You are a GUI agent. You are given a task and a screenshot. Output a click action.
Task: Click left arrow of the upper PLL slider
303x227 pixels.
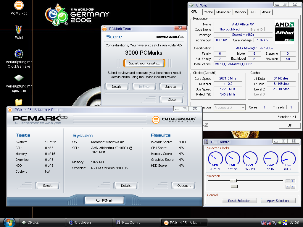(288, 181)
